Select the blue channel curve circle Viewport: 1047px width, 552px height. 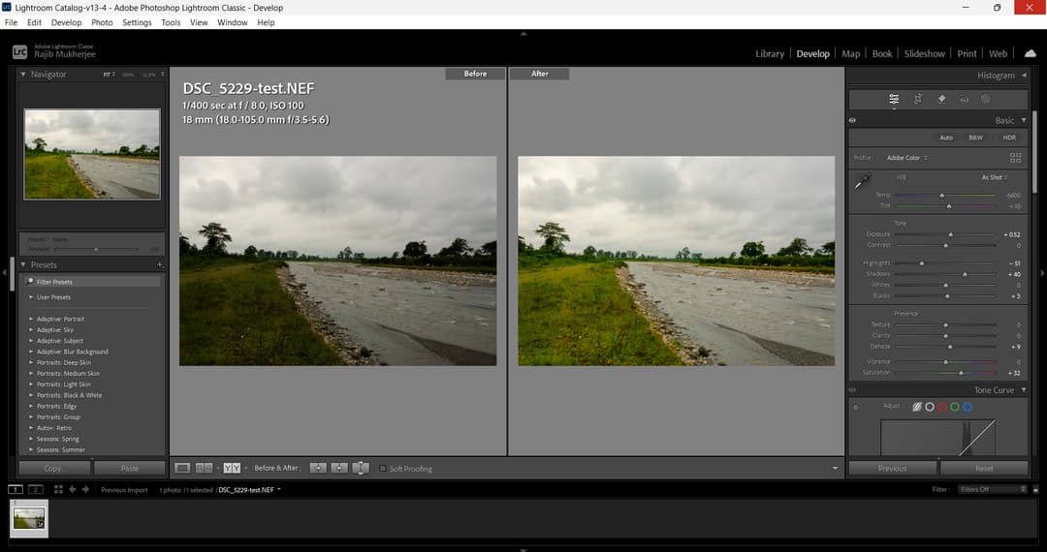click(x=968, y=407)
